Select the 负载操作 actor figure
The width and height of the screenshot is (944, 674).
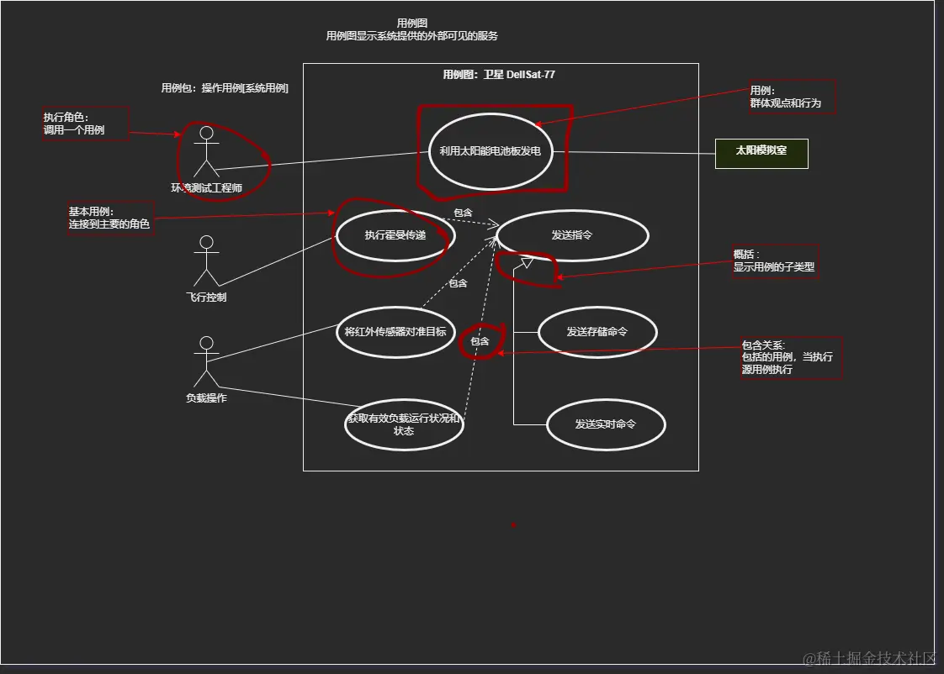point(204,363)
